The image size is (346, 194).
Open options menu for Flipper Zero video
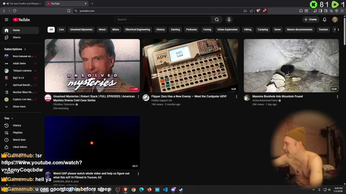coord(237,96)
